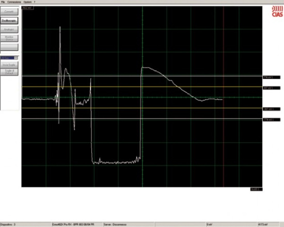Screen dimensions: 284x227
Task: Click the Analogici button
Action: pos(9,29)
